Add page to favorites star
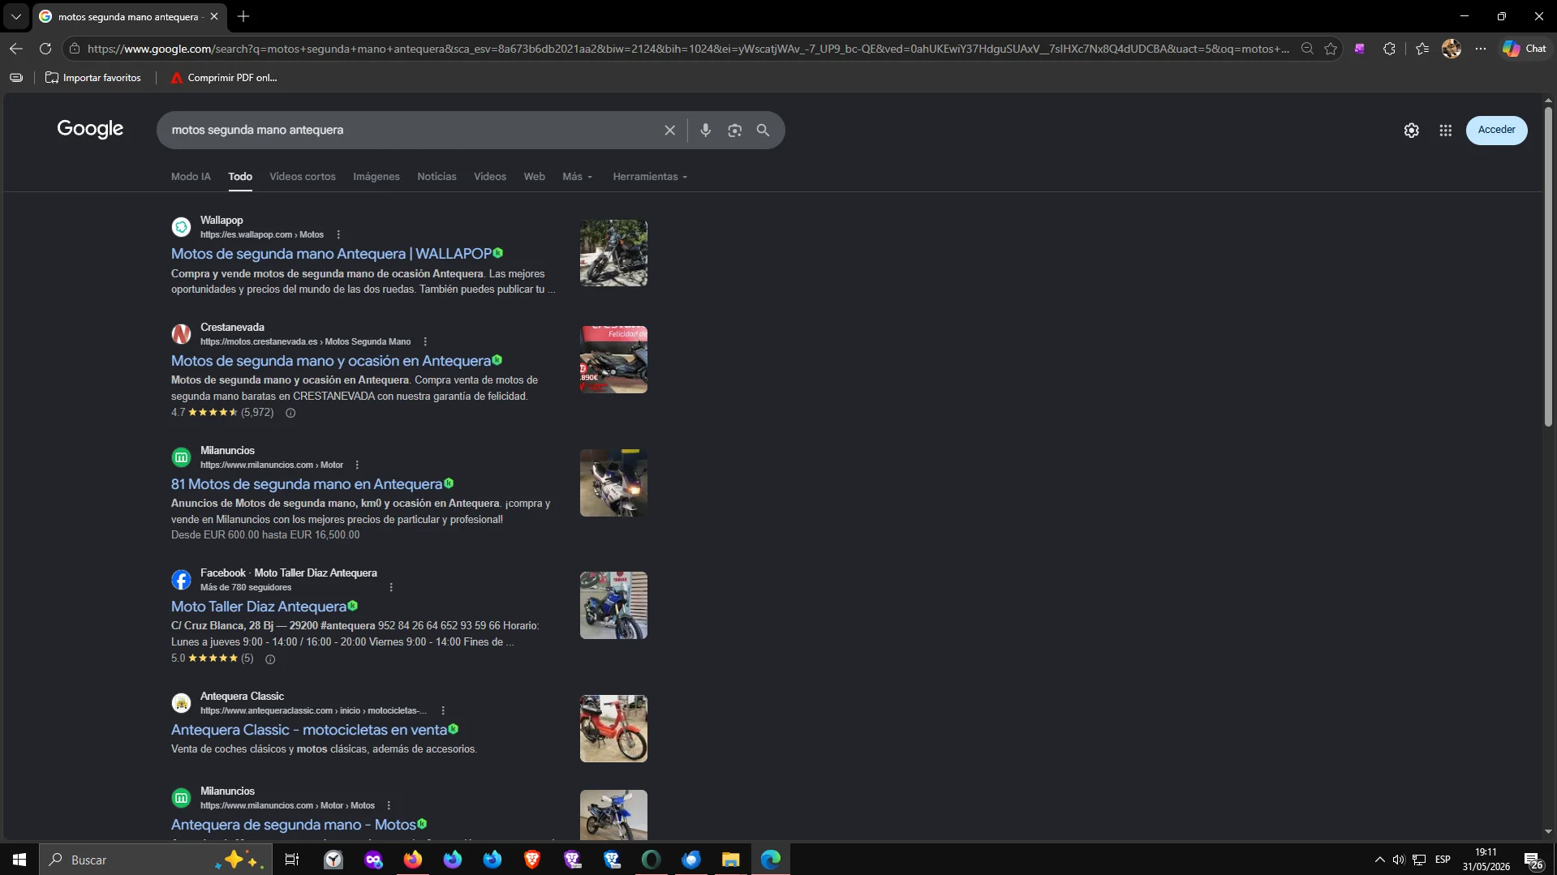Screen dimensions: 1557x875 [1331, 49]
